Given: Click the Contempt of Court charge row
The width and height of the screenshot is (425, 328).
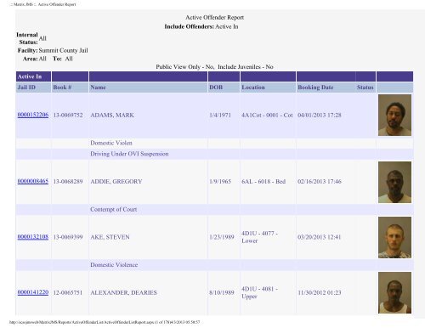Looking at the screenshot, I should (x=214, y=209).
